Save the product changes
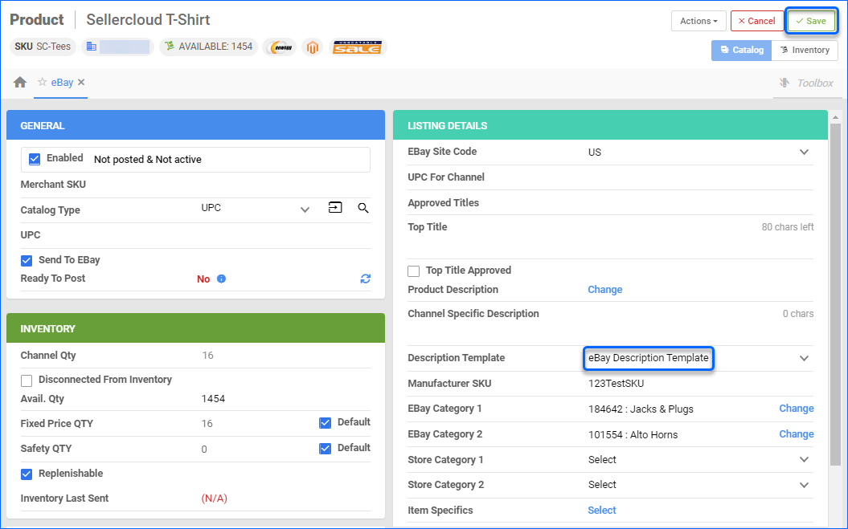This screenshot has width=848, height=529. tap(811, 21)
